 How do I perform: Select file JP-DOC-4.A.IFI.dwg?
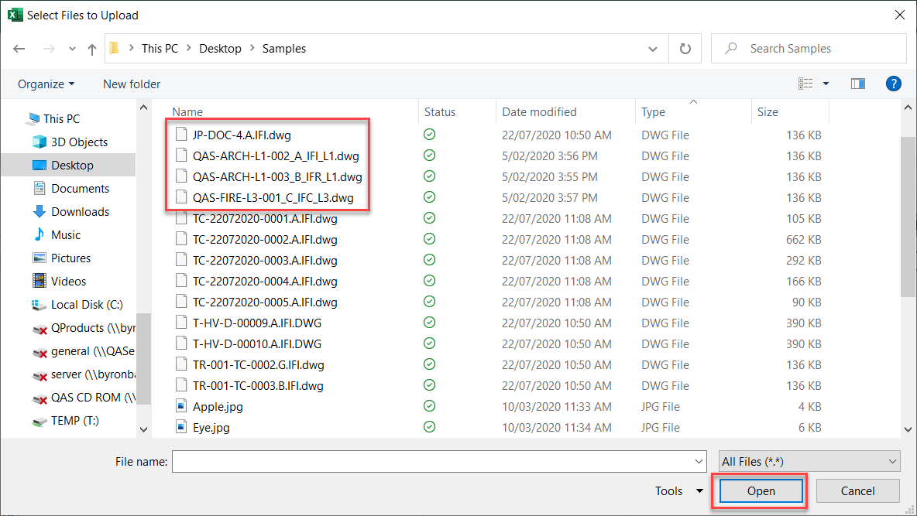(x=242, y=135)
